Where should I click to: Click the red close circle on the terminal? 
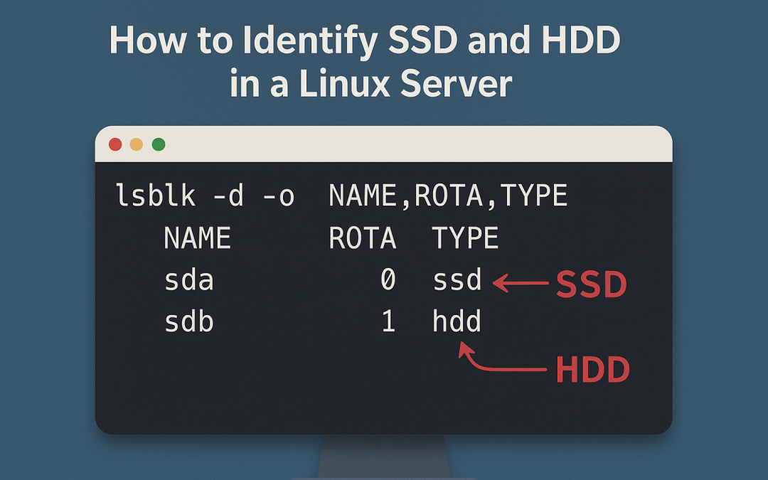116,143
